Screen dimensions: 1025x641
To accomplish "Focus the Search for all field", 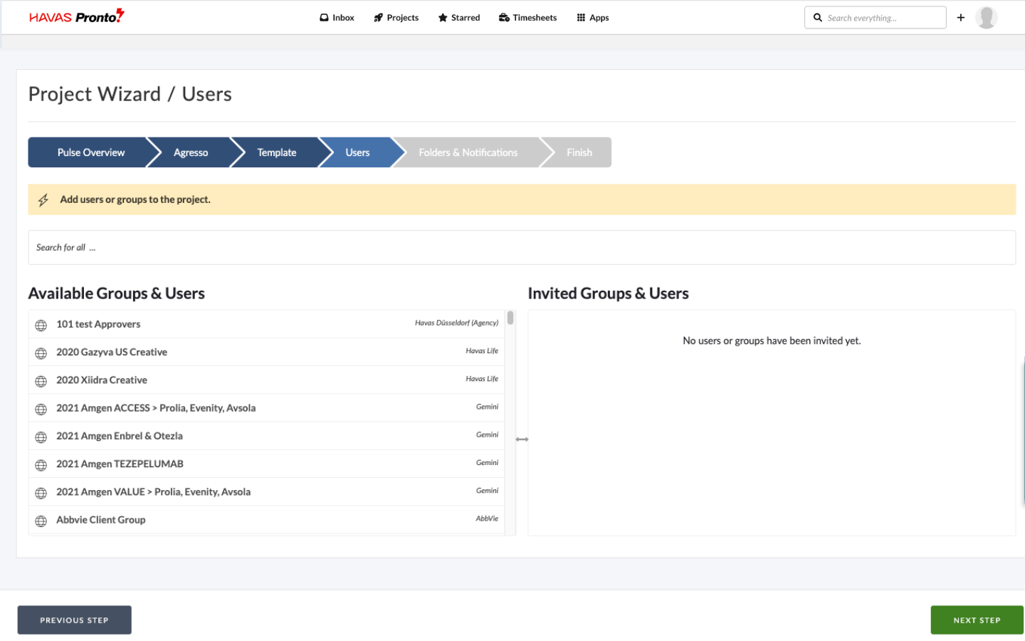I will (522, 247).
